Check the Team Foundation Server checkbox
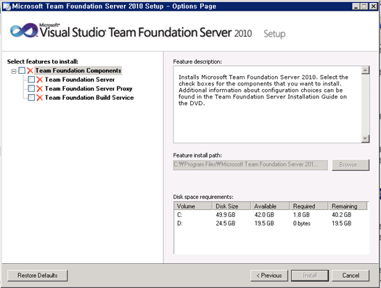The width and height of the screenshot is (381, 288). click(x=31, y=80)
